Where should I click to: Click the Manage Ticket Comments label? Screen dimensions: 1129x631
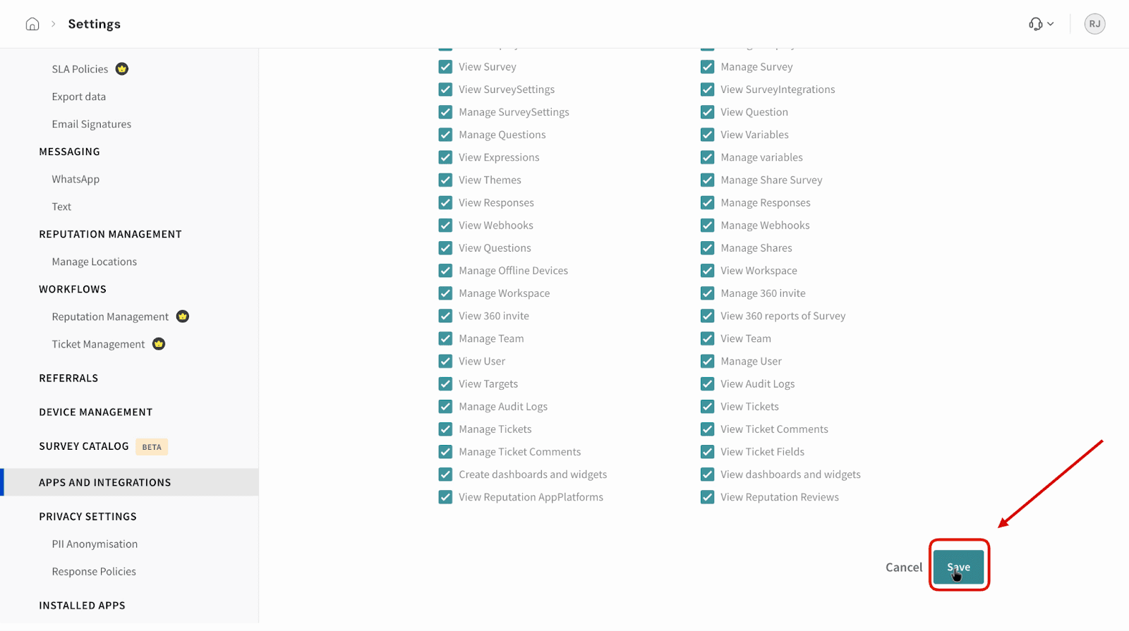[x=520, y=452]
